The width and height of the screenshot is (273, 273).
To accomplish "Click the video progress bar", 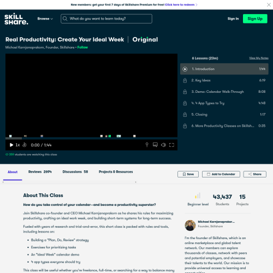I will [x=91, y=138].
